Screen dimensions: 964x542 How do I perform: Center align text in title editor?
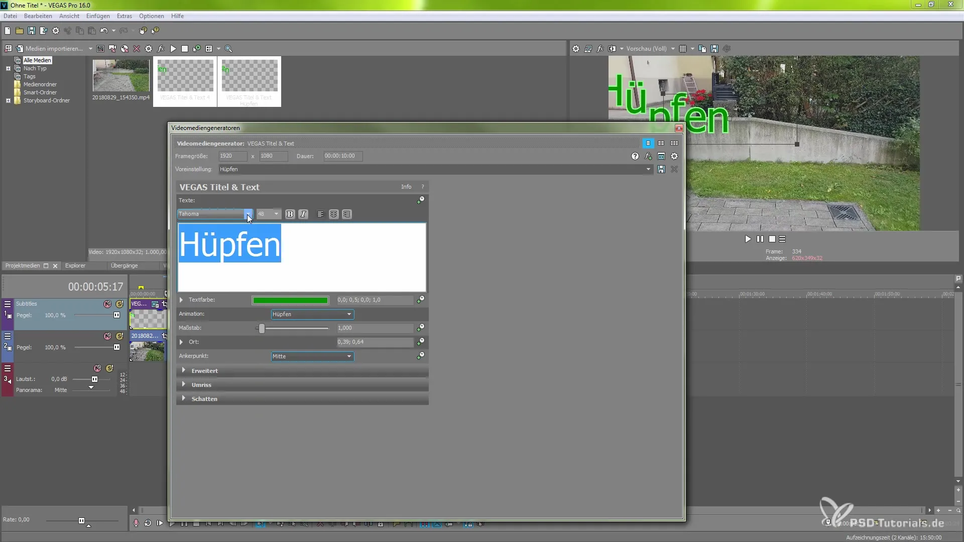click(x=334, y=214)
